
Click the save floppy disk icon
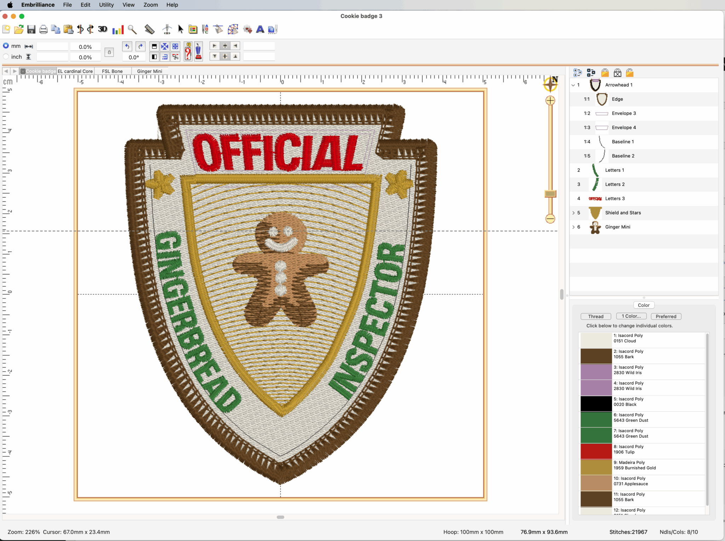[31, 30]
